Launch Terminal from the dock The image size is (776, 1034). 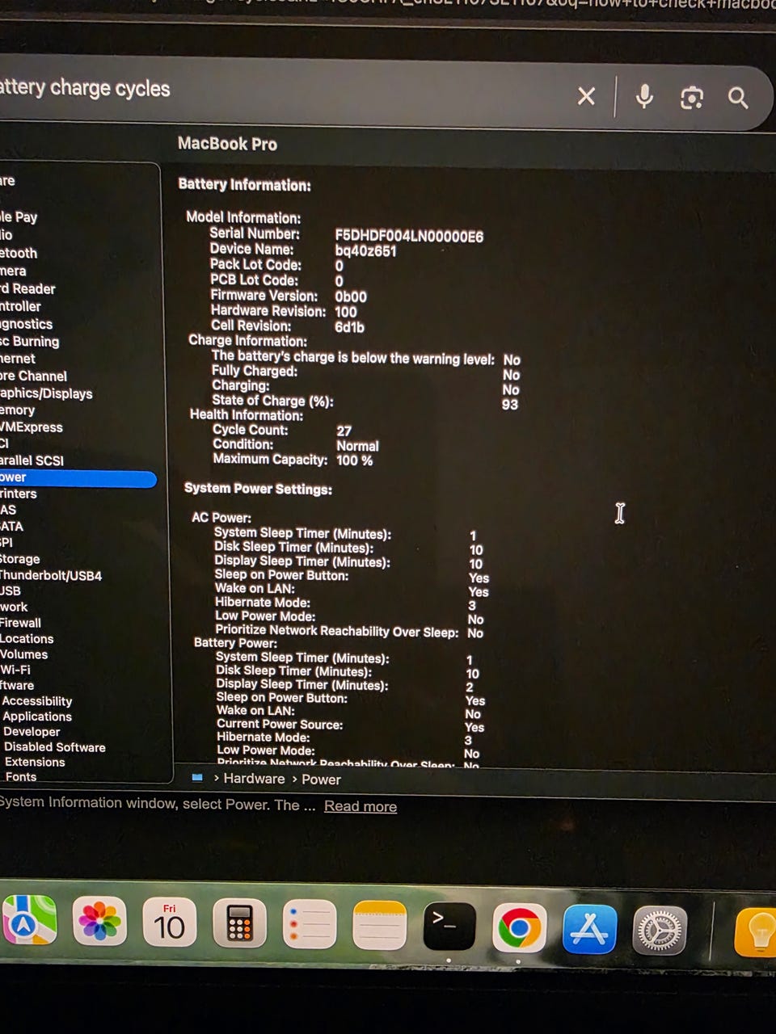449,926
